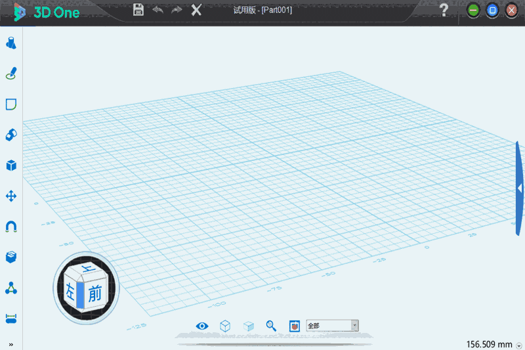This screenshot has width=525, height=350.
Task: Open the 全部 filter dropdown
Action: (x=354, y=325)
